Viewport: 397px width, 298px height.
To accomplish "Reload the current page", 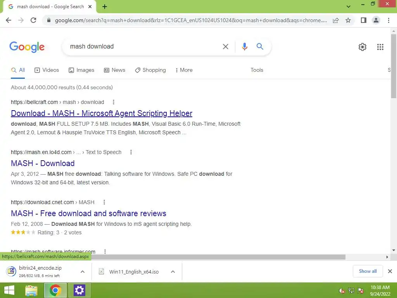I will click(x=33, y=20).
